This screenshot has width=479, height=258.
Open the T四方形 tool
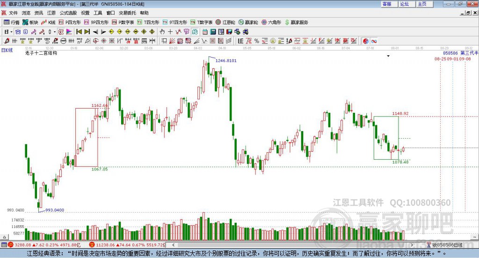coord(148,22)
